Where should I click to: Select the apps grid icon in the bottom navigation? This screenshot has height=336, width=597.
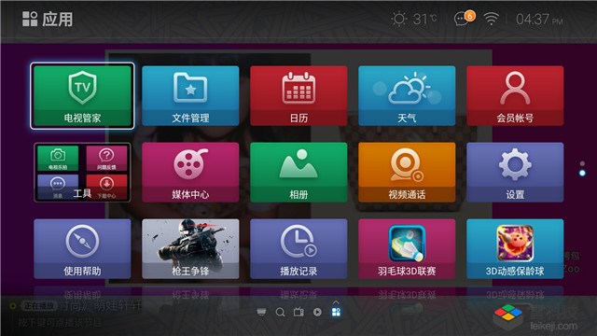pyautogui.click(x=336, y=313)
